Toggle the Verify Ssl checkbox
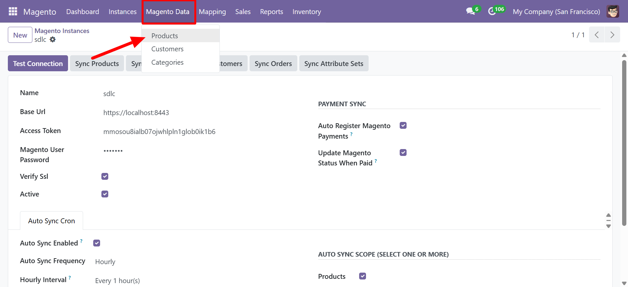Screen dimensions: 628x287 pos(105,177)
